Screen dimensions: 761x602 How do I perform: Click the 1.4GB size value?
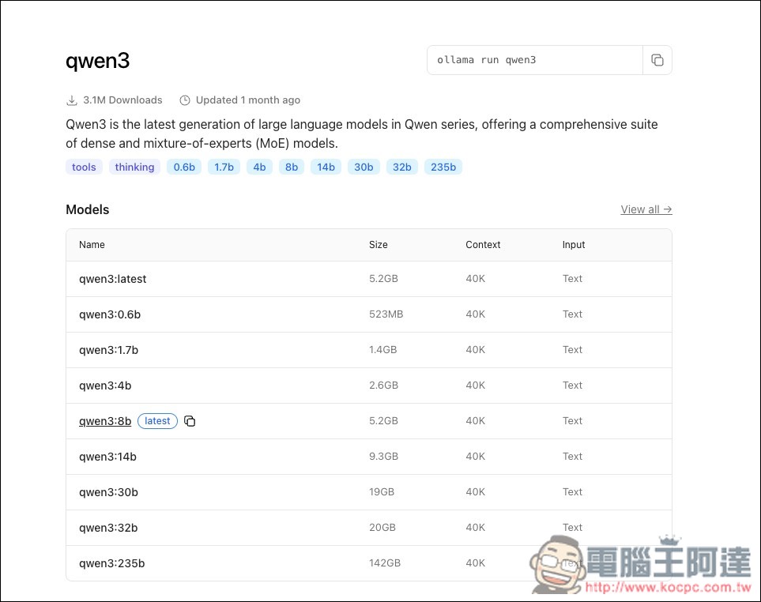383,350
